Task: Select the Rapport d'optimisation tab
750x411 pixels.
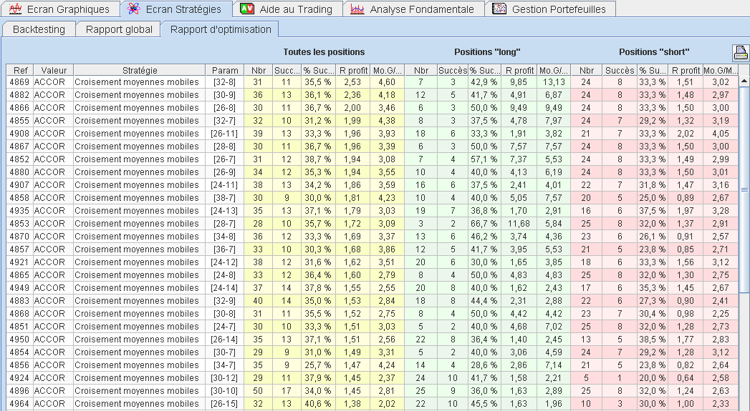Action: pos(221,29)
